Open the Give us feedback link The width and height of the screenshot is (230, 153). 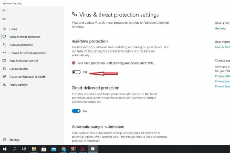(222, 47)
